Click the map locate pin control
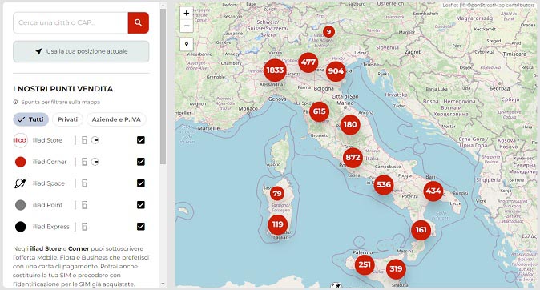540x290 pixels. point(187,44)
